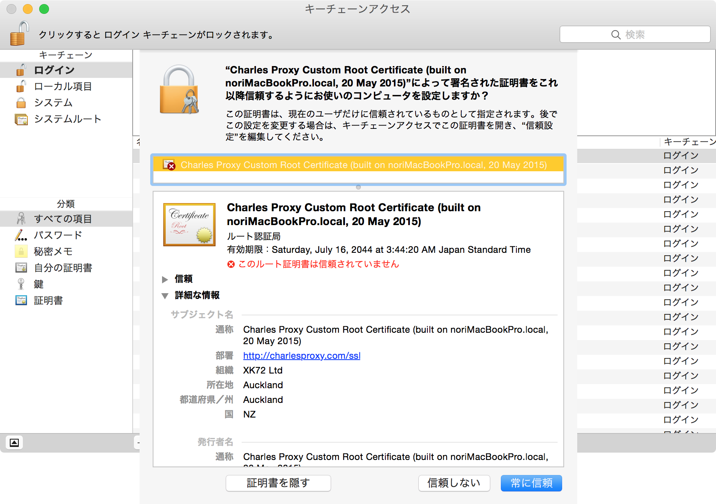
Task: Click the 有効期限 expiration date text
Action: point(379,250)
